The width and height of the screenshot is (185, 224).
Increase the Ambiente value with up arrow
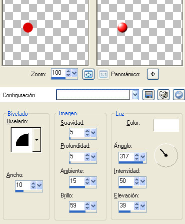click(87, 179)
